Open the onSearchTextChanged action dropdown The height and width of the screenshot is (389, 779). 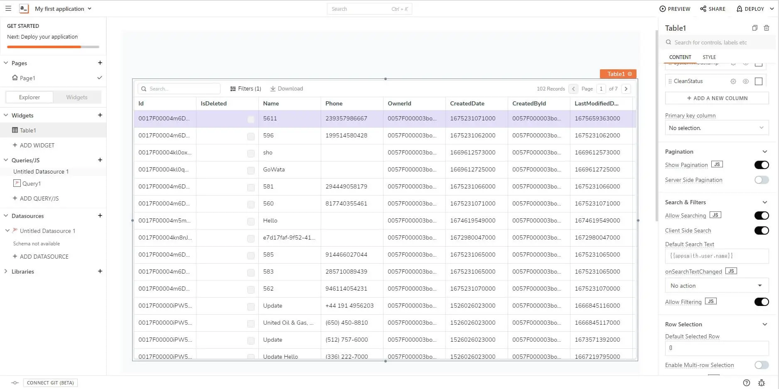716,286
